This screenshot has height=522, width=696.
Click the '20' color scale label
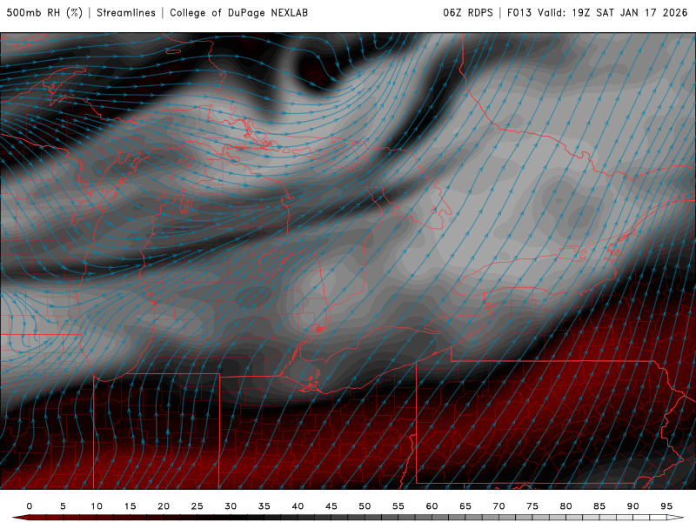pyautogui.click(x=164, y=506)
